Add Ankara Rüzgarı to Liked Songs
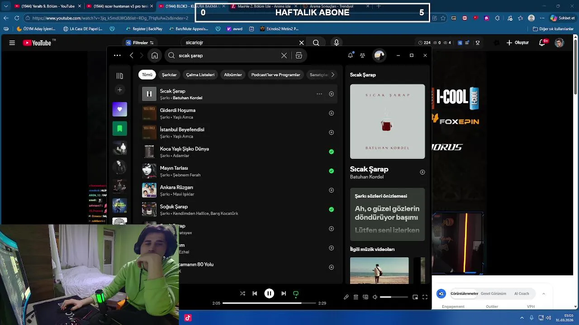Screen dimensions: 579x325 pyautogui.click(x=331, y=190)
